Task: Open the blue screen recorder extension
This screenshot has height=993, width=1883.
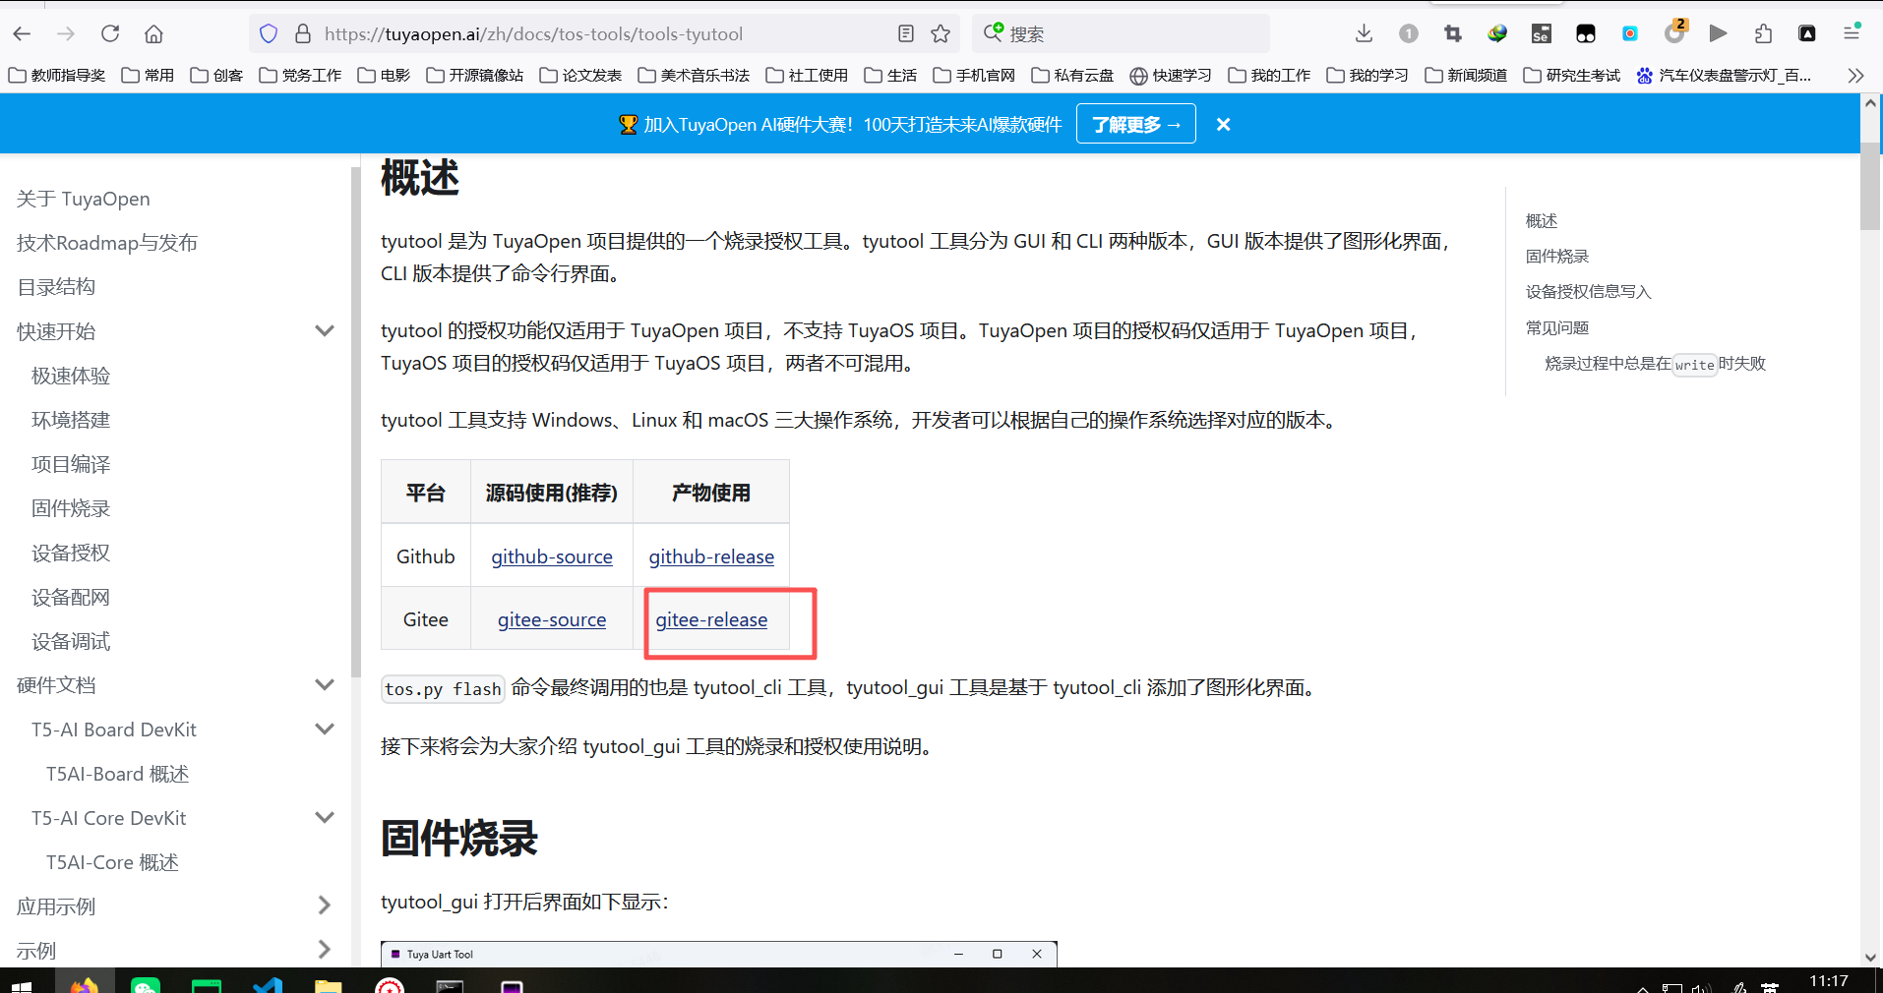Action: [1630, 33]
